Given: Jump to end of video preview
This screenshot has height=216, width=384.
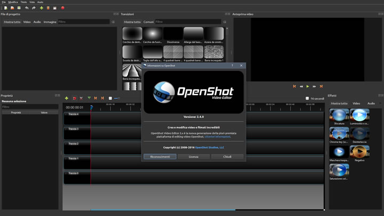Looking at the screenshot, I should 321,86.
